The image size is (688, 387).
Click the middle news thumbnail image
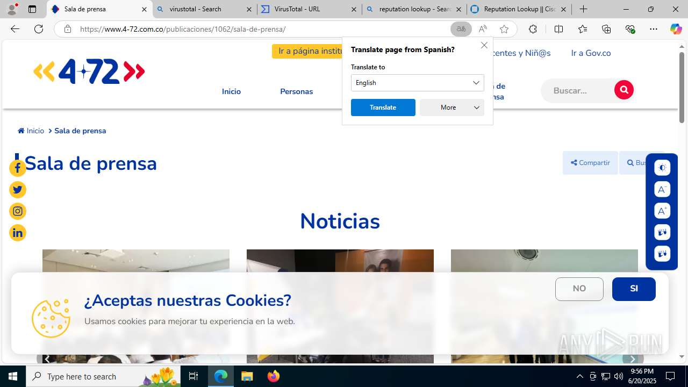coord(340,306)
